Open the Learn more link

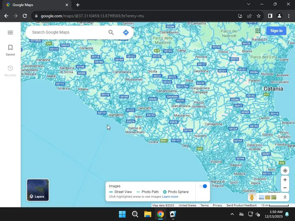pos(170,197)
